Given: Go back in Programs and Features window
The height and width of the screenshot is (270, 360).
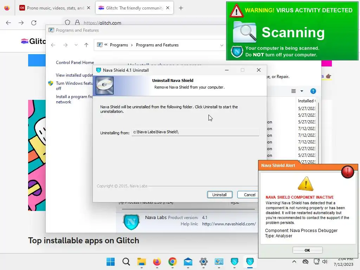Looking at the screenshot, I should tap(53, 45).
